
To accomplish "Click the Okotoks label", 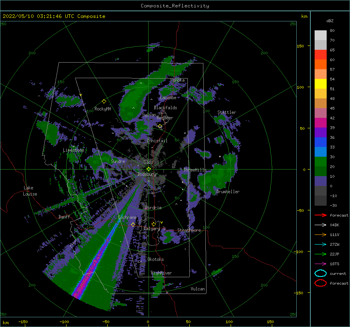I will (156, 259).
